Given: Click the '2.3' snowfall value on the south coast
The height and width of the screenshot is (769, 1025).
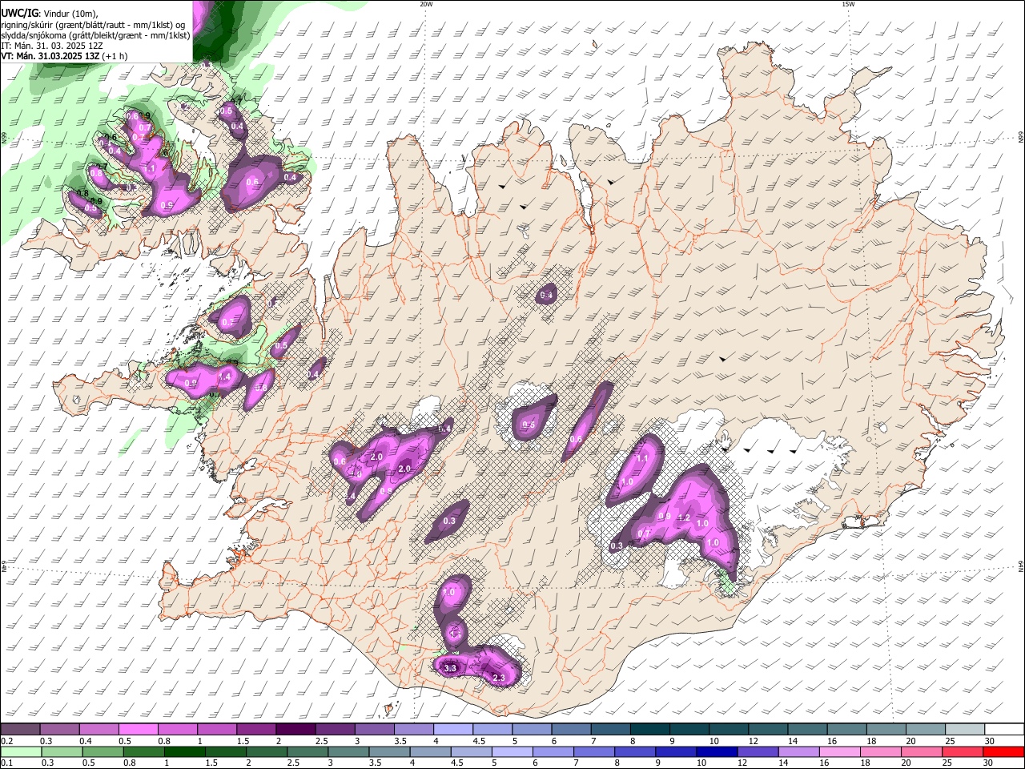Looking at the screenshot, I should 499,678.
